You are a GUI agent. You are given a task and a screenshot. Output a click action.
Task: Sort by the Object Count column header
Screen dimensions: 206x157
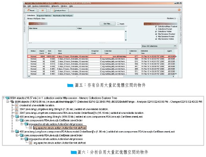click(42, 52)
